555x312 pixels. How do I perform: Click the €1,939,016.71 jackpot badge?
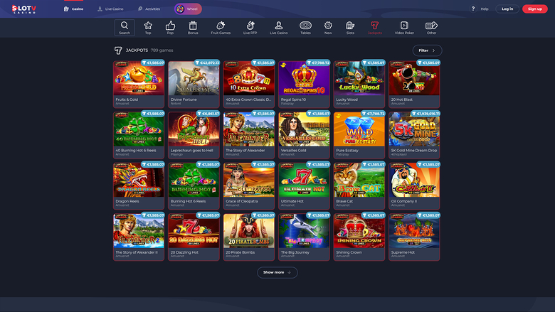425,114
